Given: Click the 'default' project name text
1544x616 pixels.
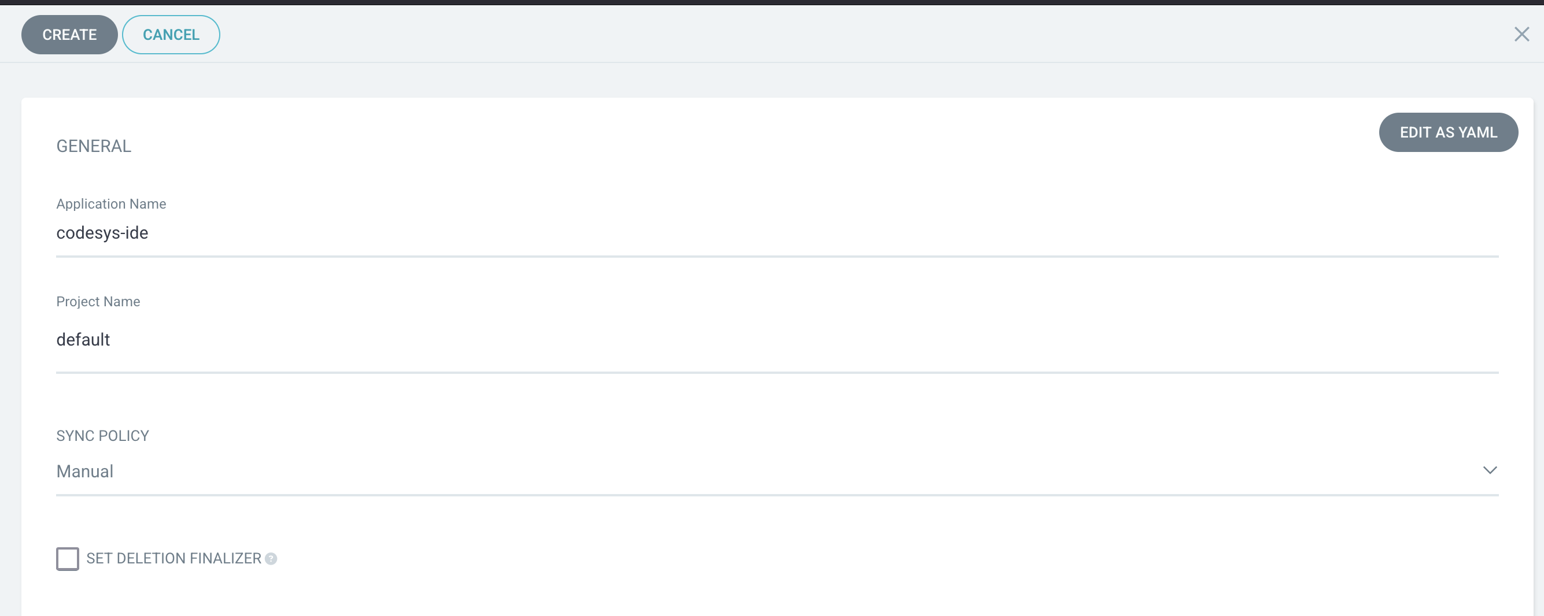Looking at the screenshot, I should click(x=83, y=340).
